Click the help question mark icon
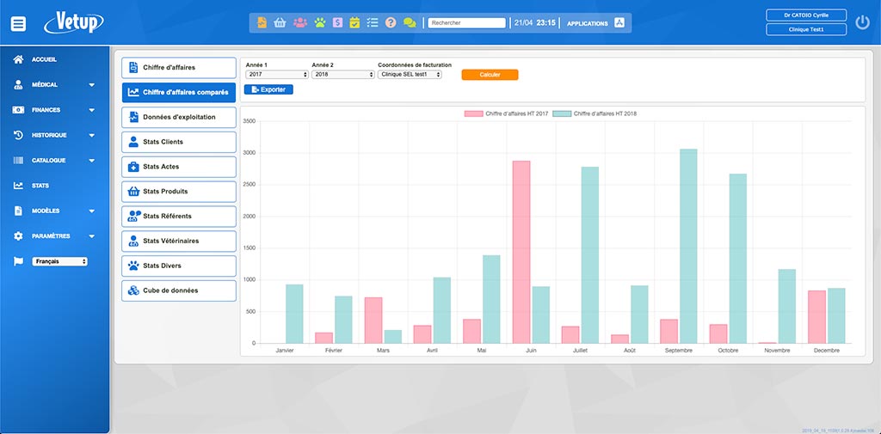This screenshot has width=881, height=434. (391, 23)
